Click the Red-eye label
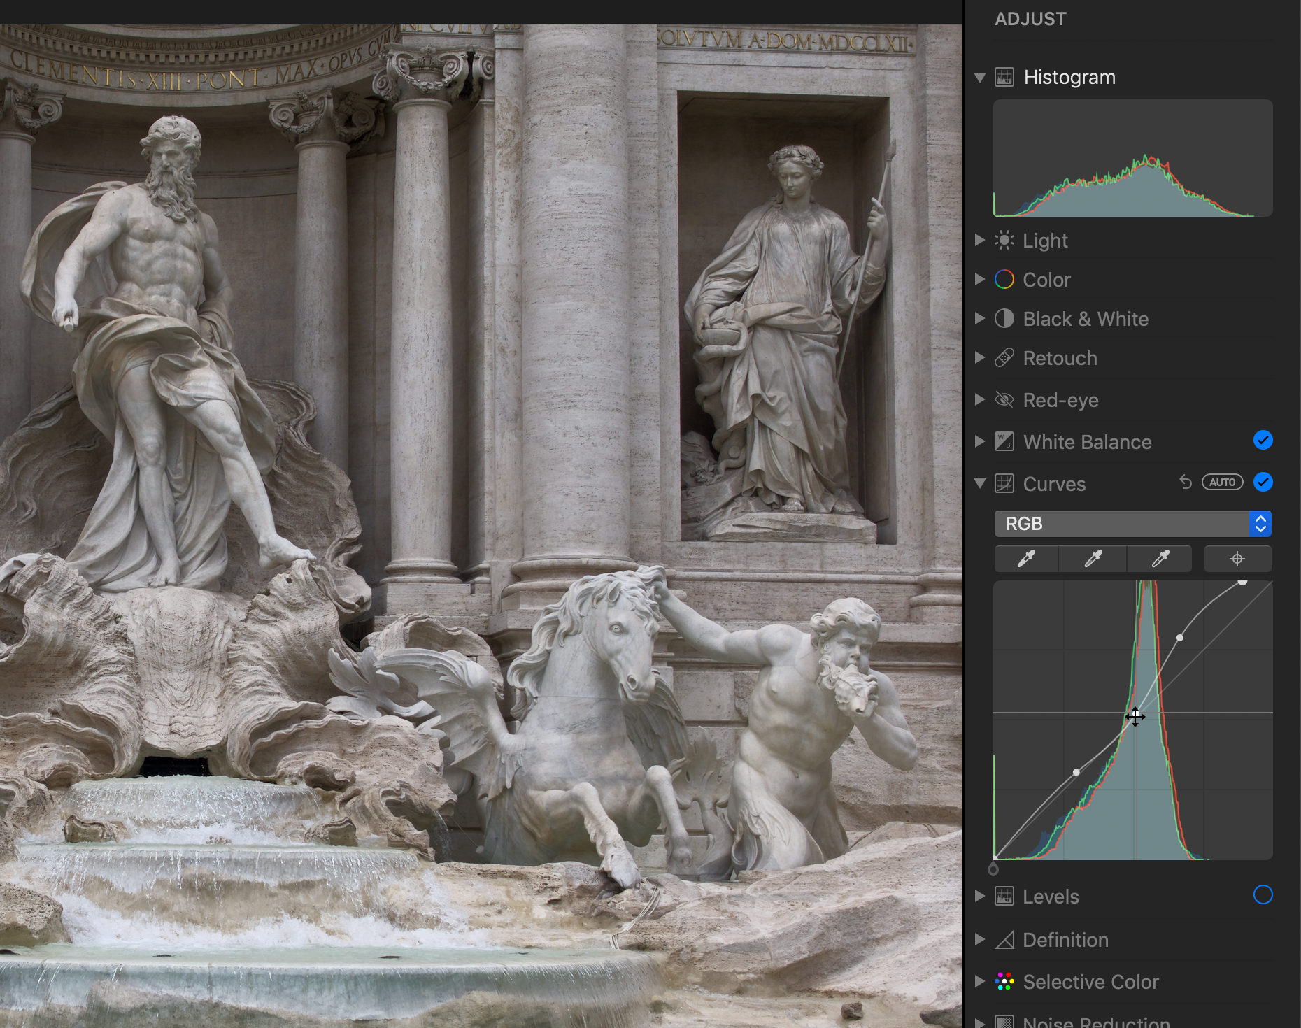This screenshot has height=1028, width=1301. [x=1060, y=400]
